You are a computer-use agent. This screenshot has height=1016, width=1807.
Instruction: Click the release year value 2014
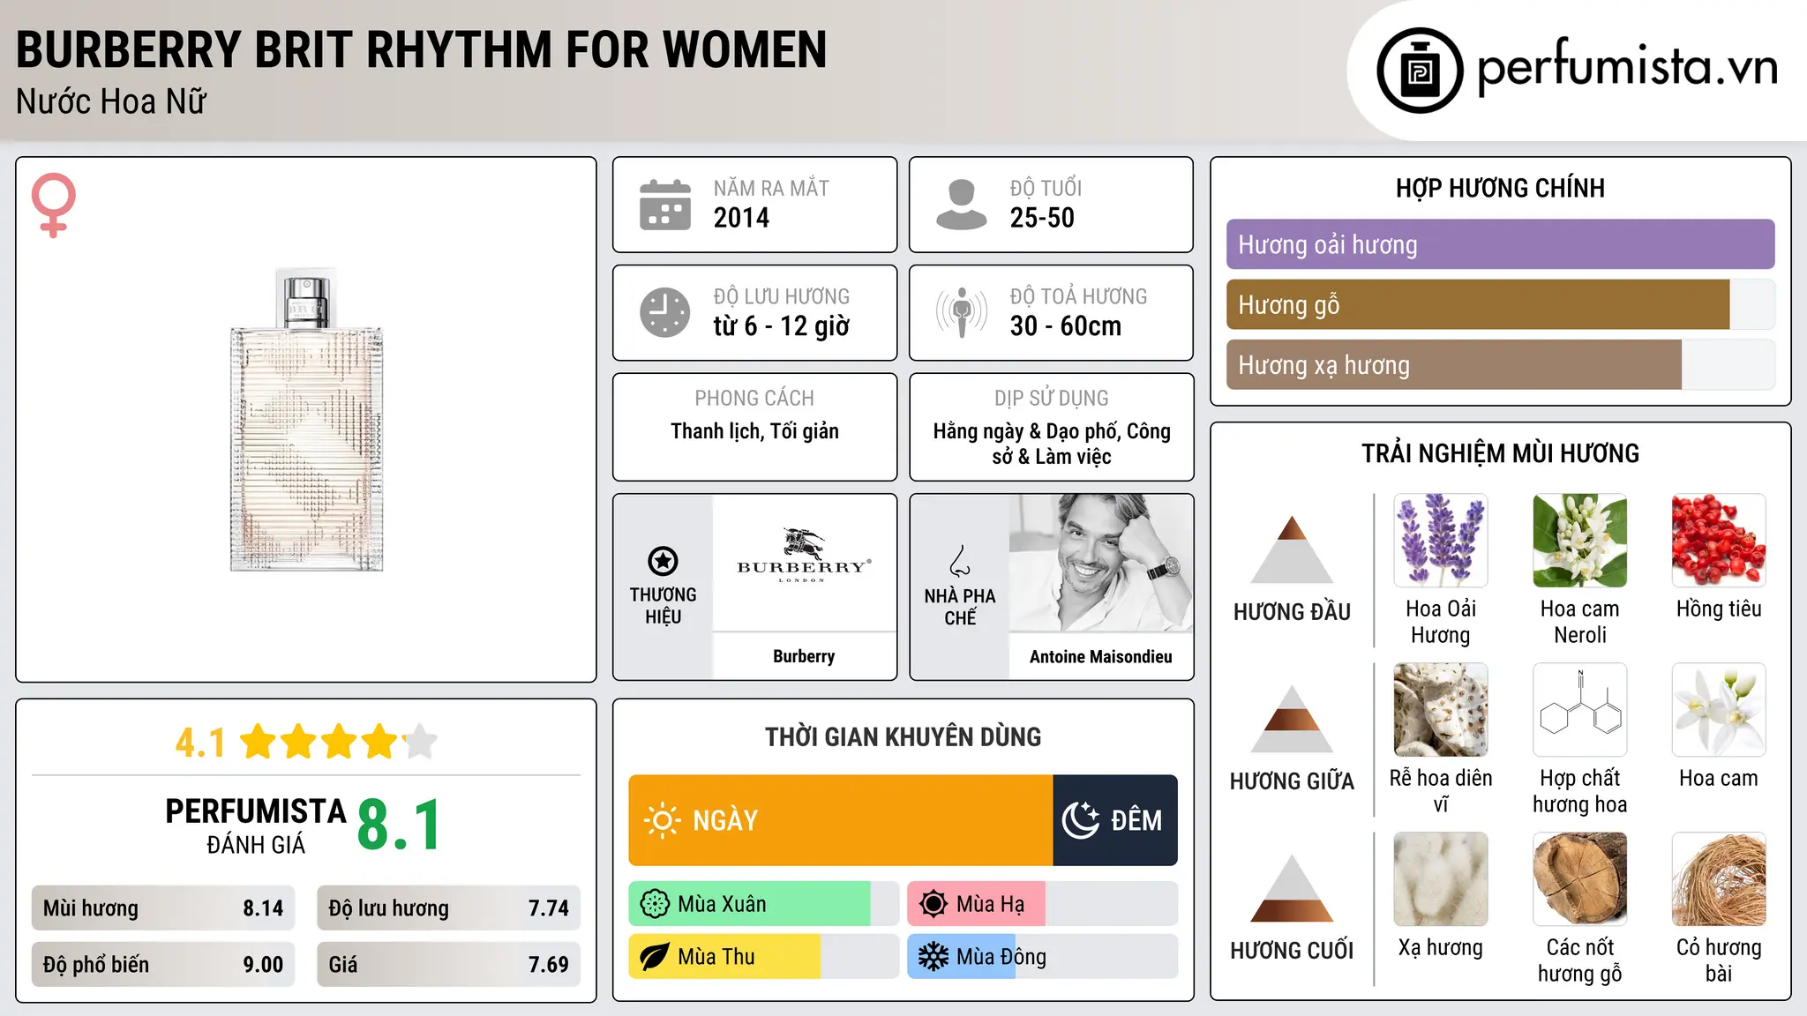click(741, 218)
